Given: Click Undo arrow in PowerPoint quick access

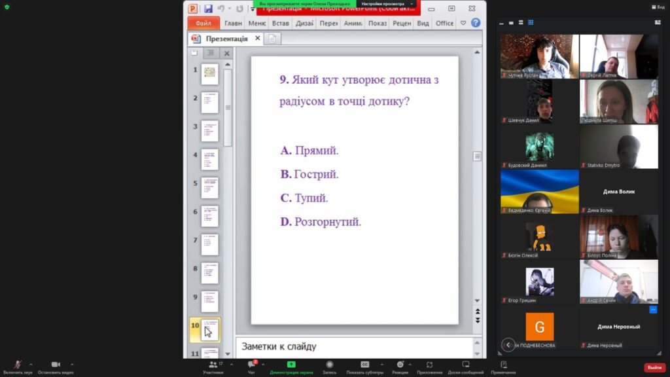Looking at the screenshot, I should point(221,9).
